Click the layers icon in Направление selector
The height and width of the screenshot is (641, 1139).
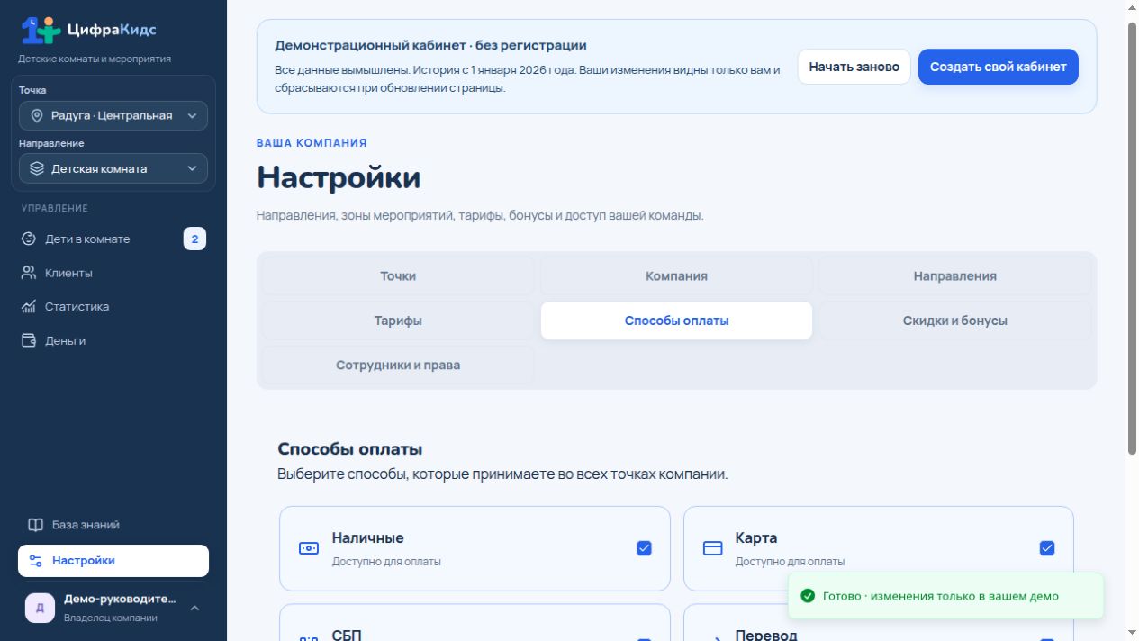click(x=37, y=168)
